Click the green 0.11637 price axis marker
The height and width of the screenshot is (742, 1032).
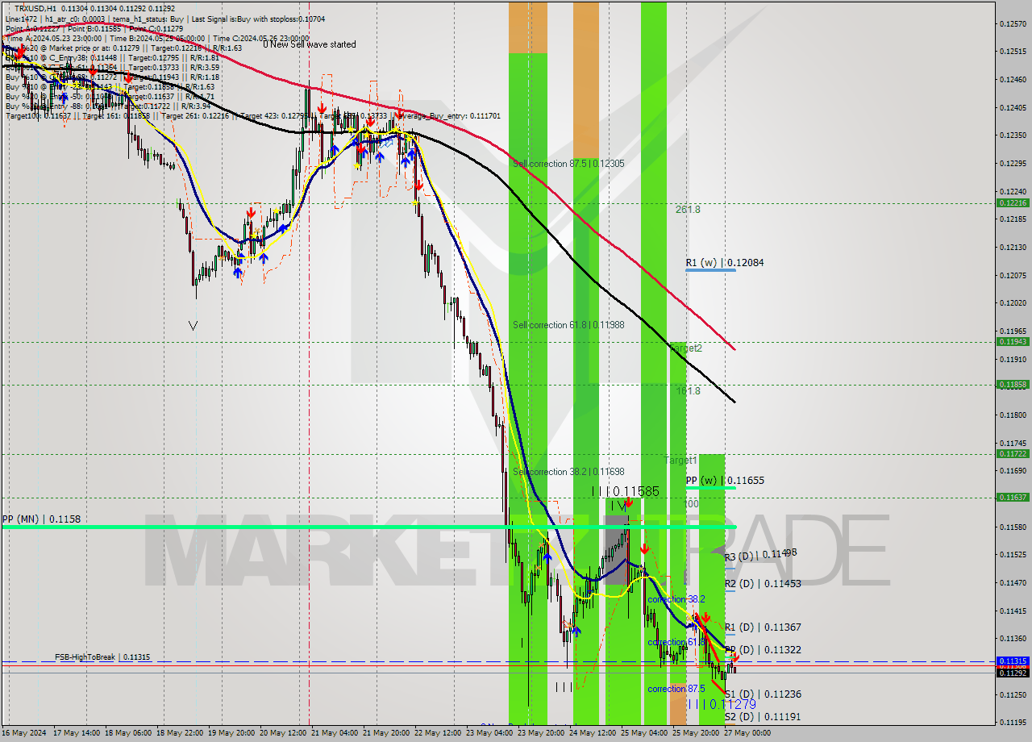point(1013,497)
